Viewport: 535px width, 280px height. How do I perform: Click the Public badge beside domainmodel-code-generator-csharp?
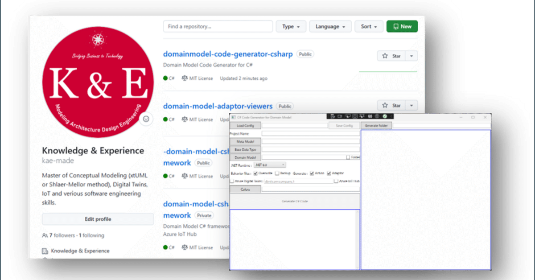point(305,54)
